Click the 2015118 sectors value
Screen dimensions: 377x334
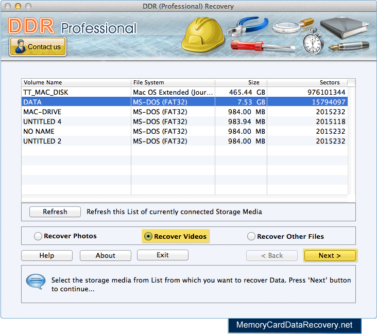point(331,121)
